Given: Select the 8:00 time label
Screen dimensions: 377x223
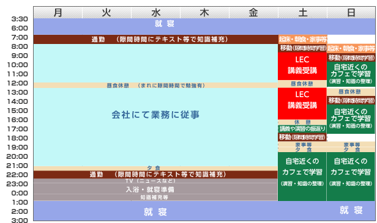Looking at the screenshot, I should click(x=20, y=46).
